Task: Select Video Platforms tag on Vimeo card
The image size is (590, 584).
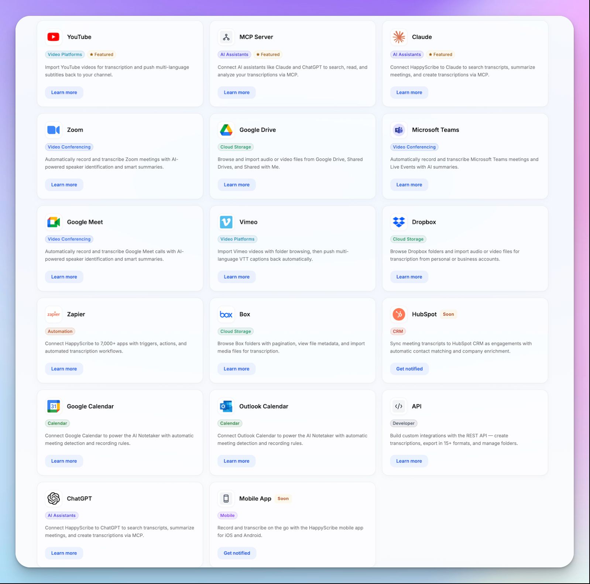Action: click(237, 239)
